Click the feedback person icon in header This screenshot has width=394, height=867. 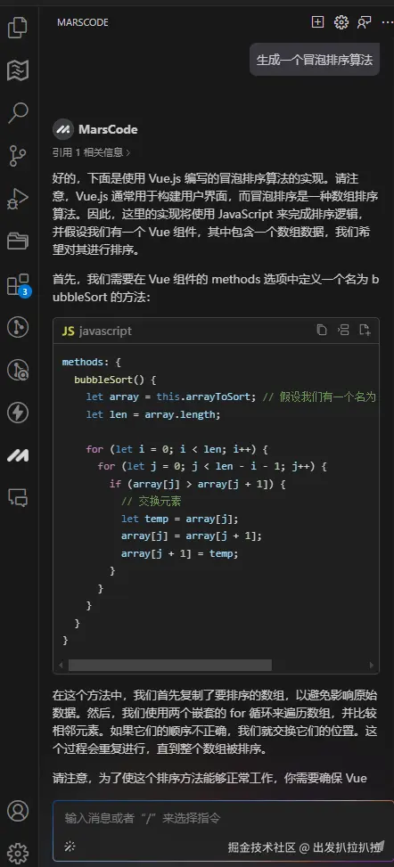point(364,22)
